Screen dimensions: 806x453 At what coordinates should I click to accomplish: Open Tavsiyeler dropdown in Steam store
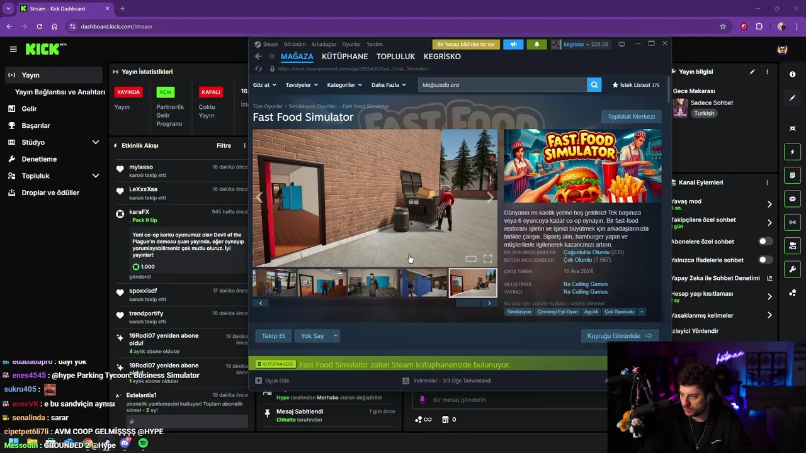tap(302, 85)
